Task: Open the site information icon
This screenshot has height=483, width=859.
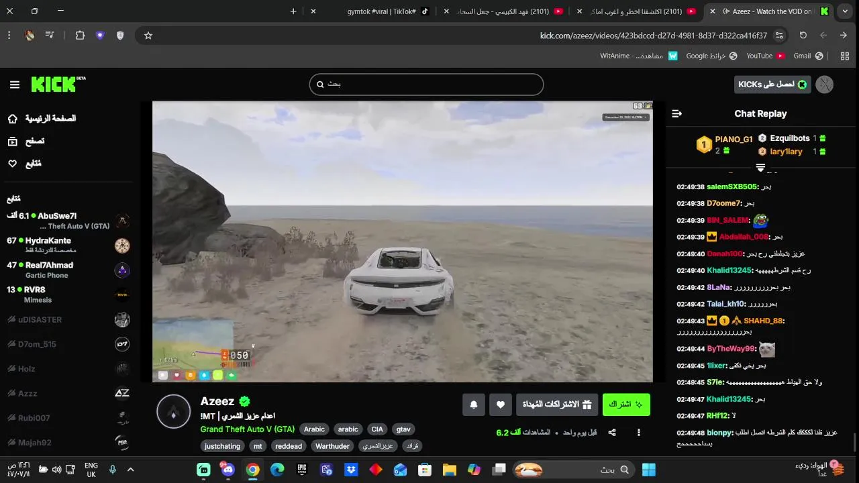Action: [x=779, y=36]
